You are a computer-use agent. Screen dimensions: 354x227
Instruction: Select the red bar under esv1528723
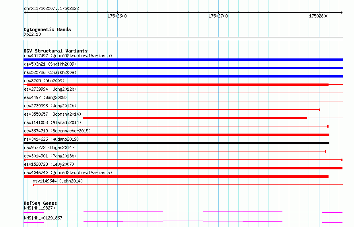183,168
